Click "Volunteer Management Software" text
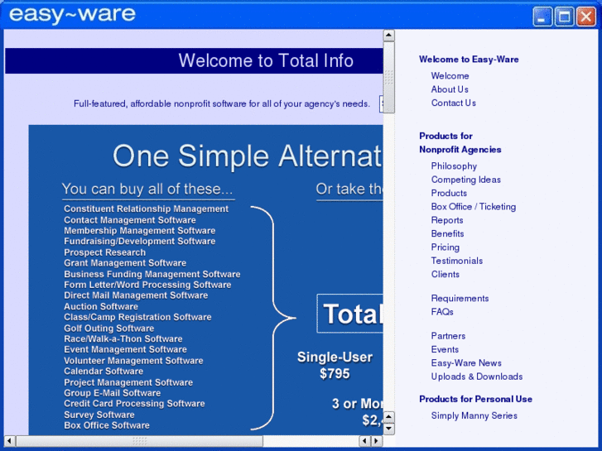This screenshot has width=602, height=451. (133, 361)
